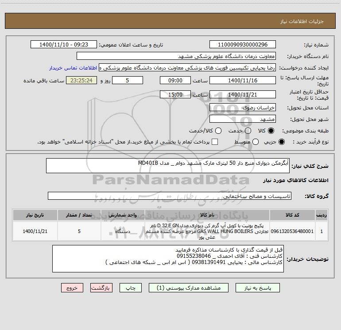
Task: Click the بازگشت back button
Action: click(101, 288)
